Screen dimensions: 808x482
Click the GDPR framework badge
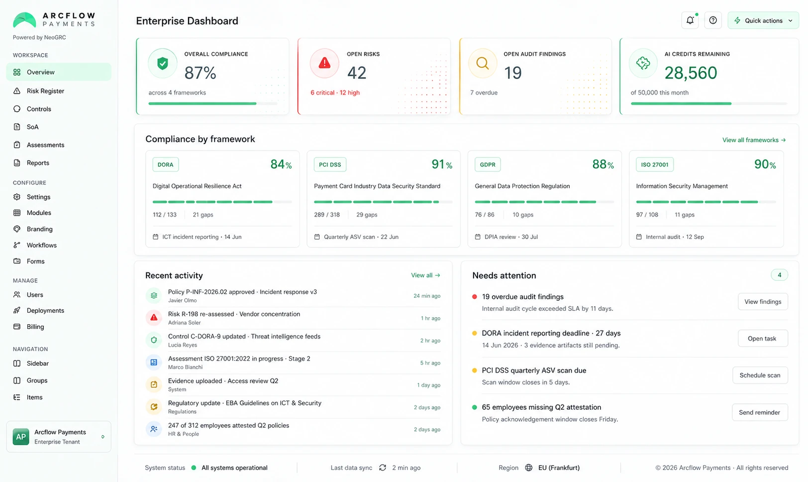(x=488, y=165)
